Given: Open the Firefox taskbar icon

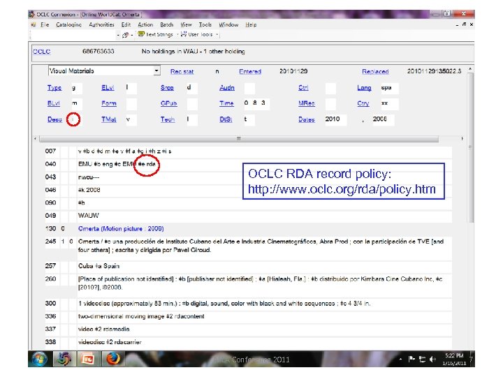Looking at the screenshot, I should tap(112, 359).
